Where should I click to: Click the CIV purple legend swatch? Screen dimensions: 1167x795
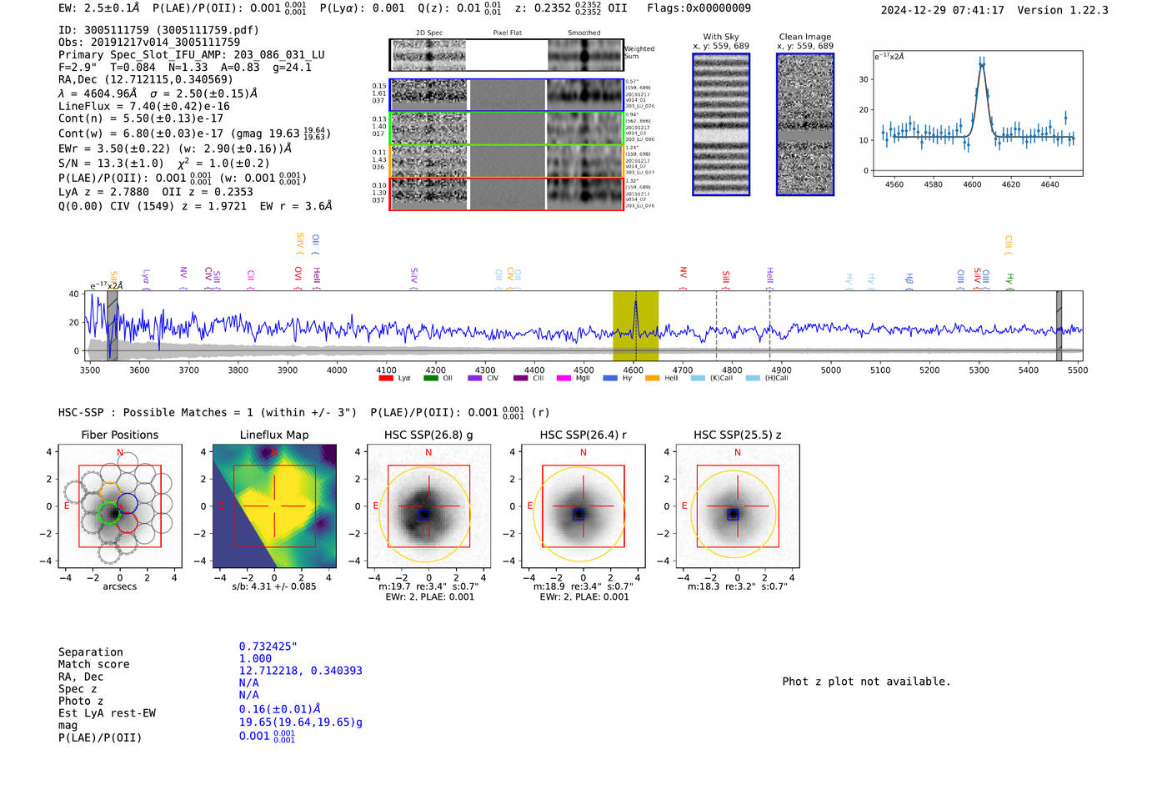475,378
